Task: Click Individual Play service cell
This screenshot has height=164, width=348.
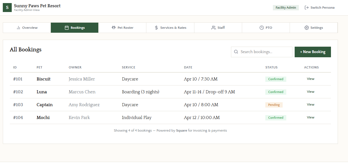Action: [x=137, y=118]
